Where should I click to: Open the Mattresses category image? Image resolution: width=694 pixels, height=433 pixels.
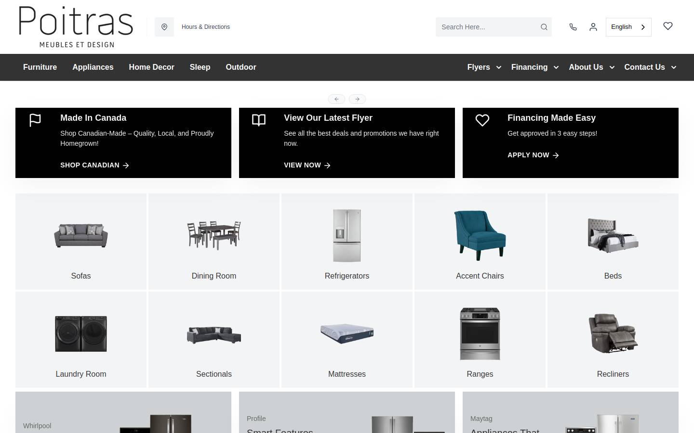point(347,334)
